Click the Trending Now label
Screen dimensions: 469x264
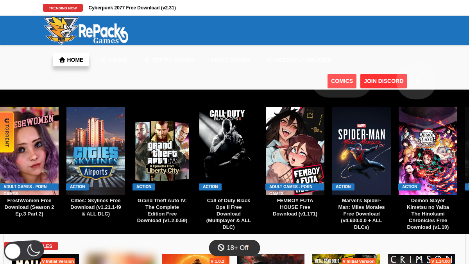[x=63, y=8]
